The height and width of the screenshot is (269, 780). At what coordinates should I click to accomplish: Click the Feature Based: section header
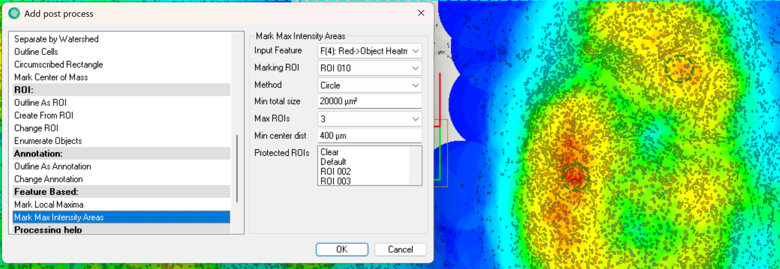tap(121, 192)
